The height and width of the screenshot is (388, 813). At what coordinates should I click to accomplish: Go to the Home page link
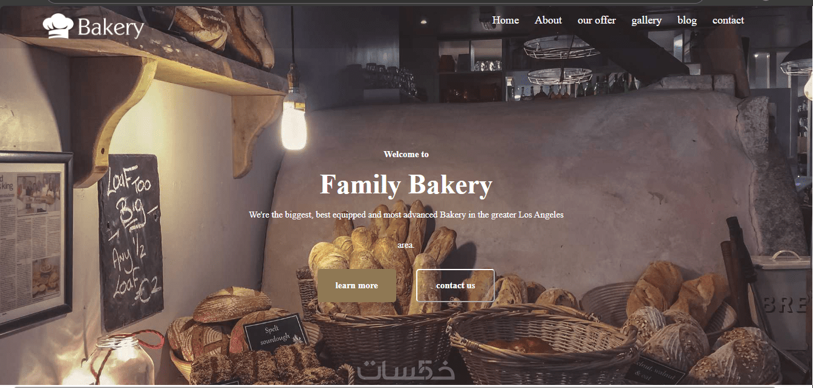(x=506, y=20)
